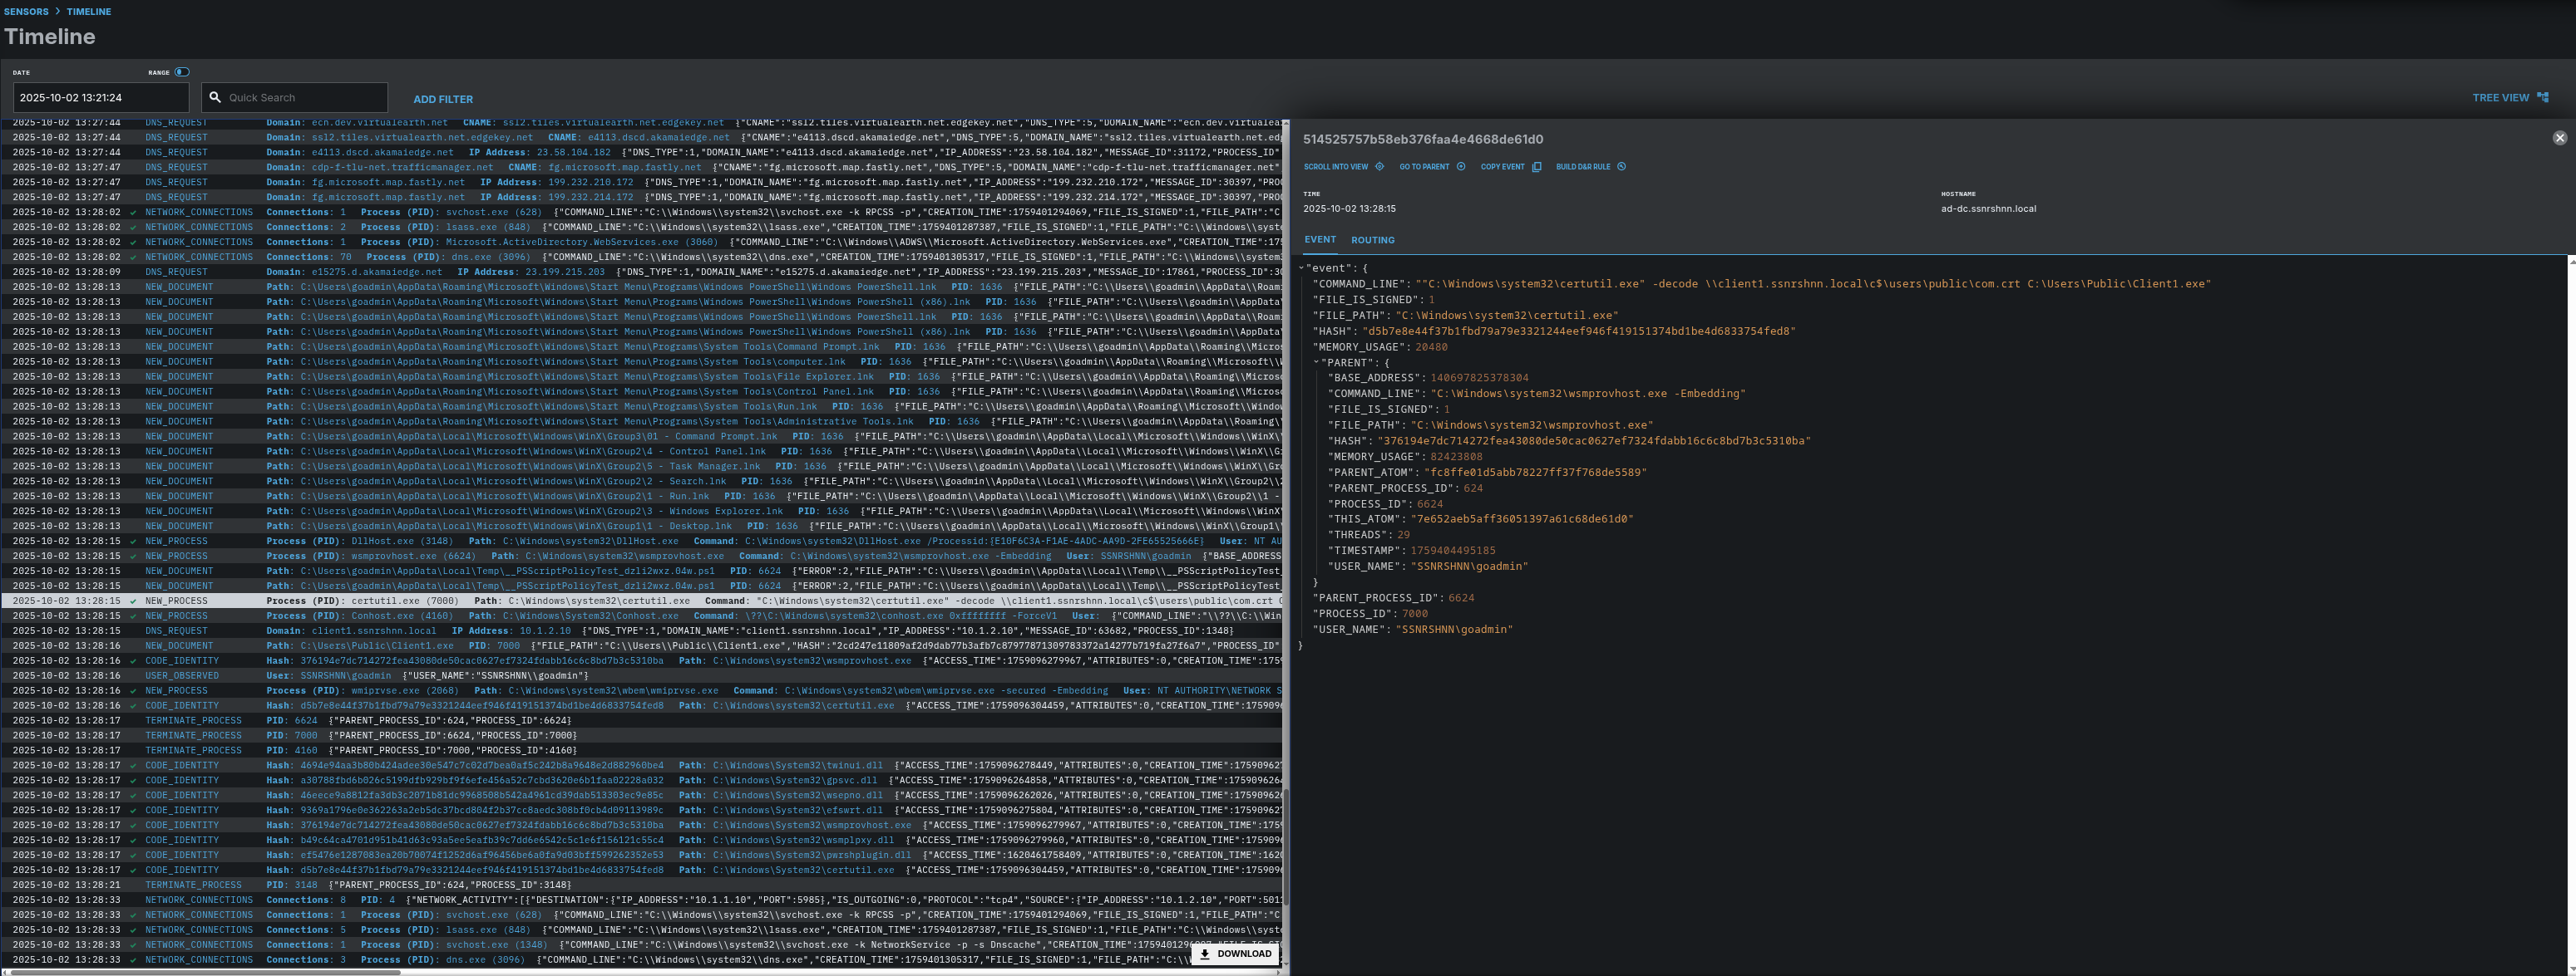Click the Go To Parent arrow icon
2576x976 pixels.
[x=1461, y=167]
